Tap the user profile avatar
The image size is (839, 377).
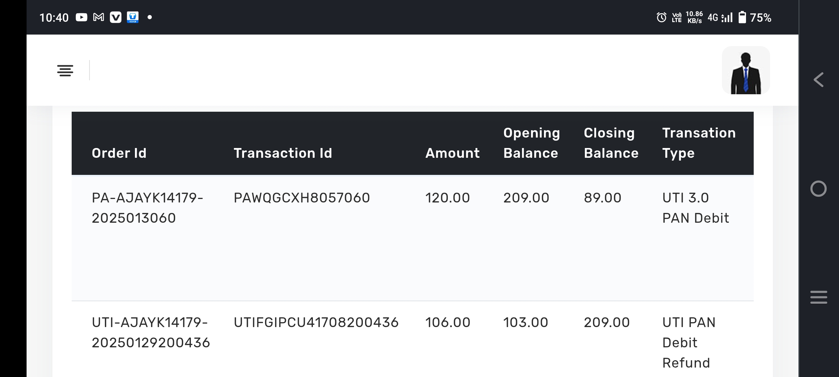tap(746, 71)
